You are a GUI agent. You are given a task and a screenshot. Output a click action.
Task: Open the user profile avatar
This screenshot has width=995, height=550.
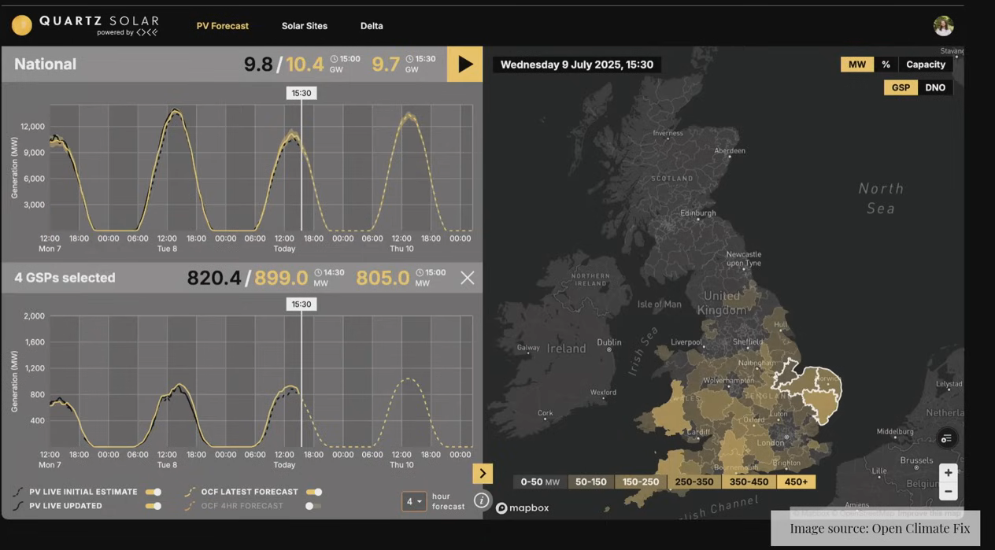coord(943,26)
